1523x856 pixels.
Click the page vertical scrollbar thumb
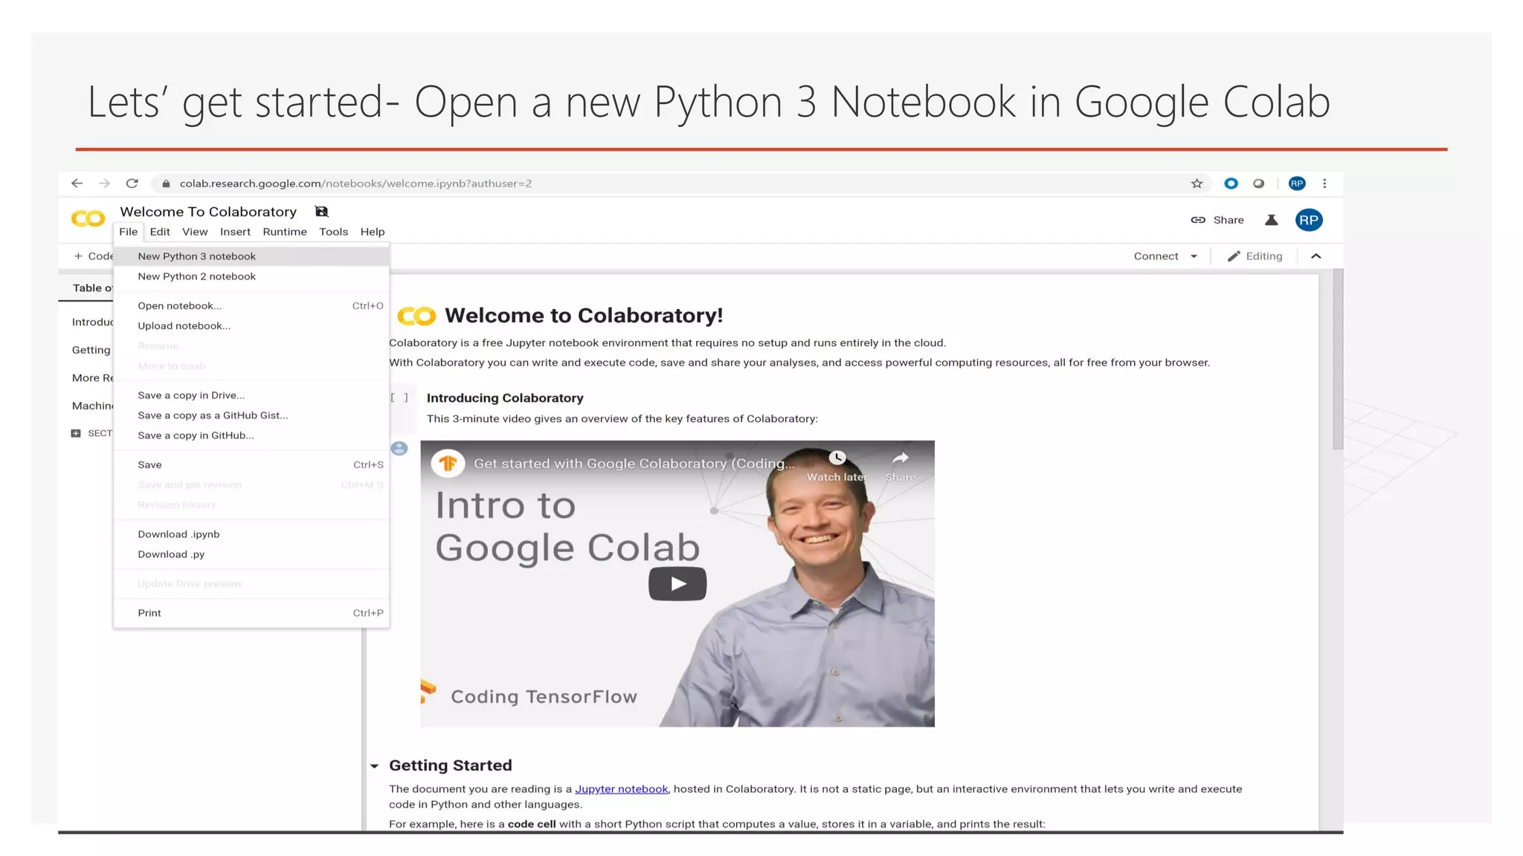pyautogui.click(x=1338, y=360)
